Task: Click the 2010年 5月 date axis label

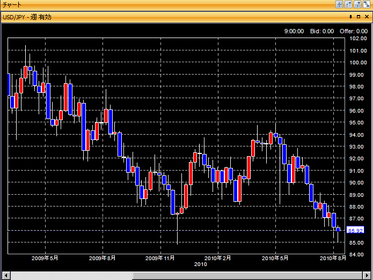Action: tap(275, 258)
